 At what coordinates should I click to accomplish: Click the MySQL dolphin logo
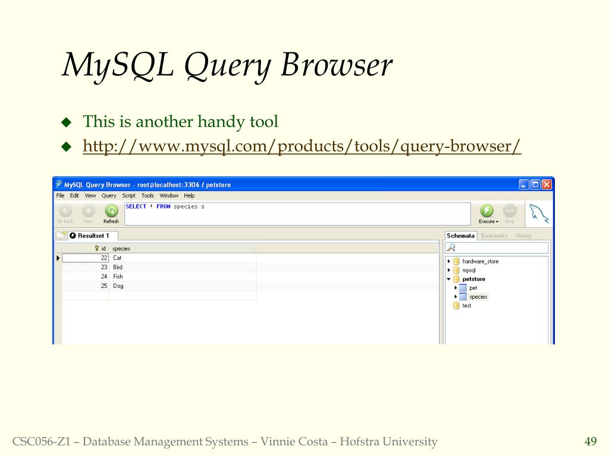(539, 214)
